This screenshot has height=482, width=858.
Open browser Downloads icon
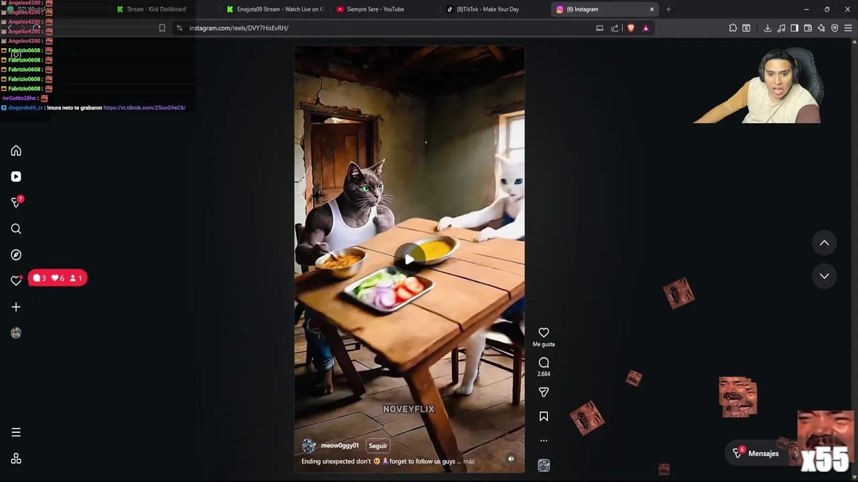pos(768,28)
